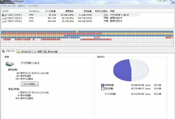Sort by the 状態 column header
The width and height of the screenshot is (175, 119).
point(124,11)
